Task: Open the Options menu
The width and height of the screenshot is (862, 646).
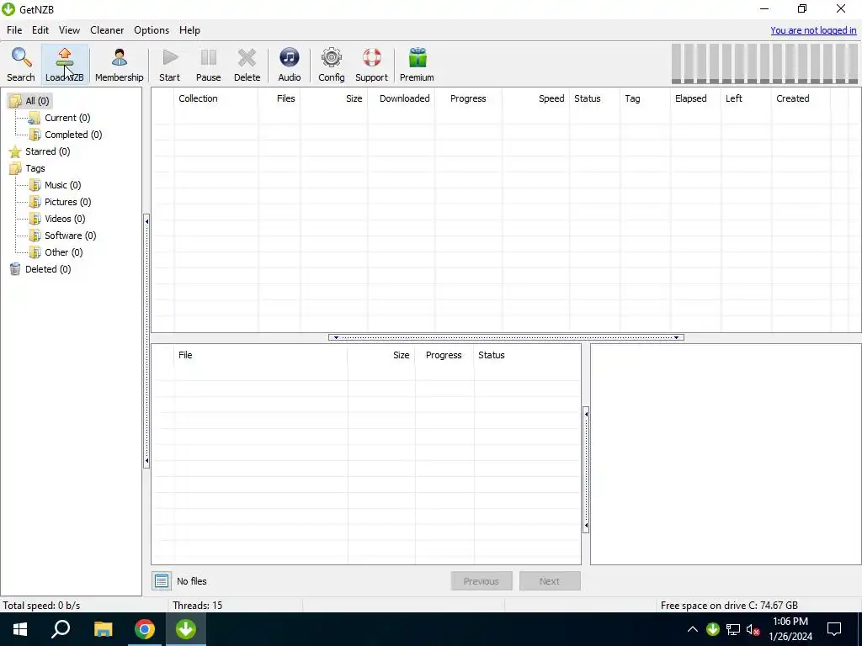Action: coord(152,30)
